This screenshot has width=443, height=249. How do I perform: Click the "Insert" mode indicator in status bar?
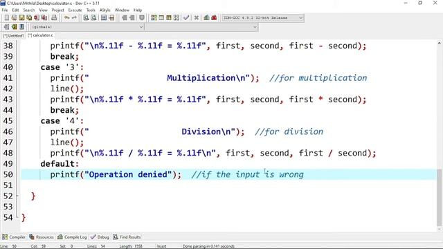[161, 246]
